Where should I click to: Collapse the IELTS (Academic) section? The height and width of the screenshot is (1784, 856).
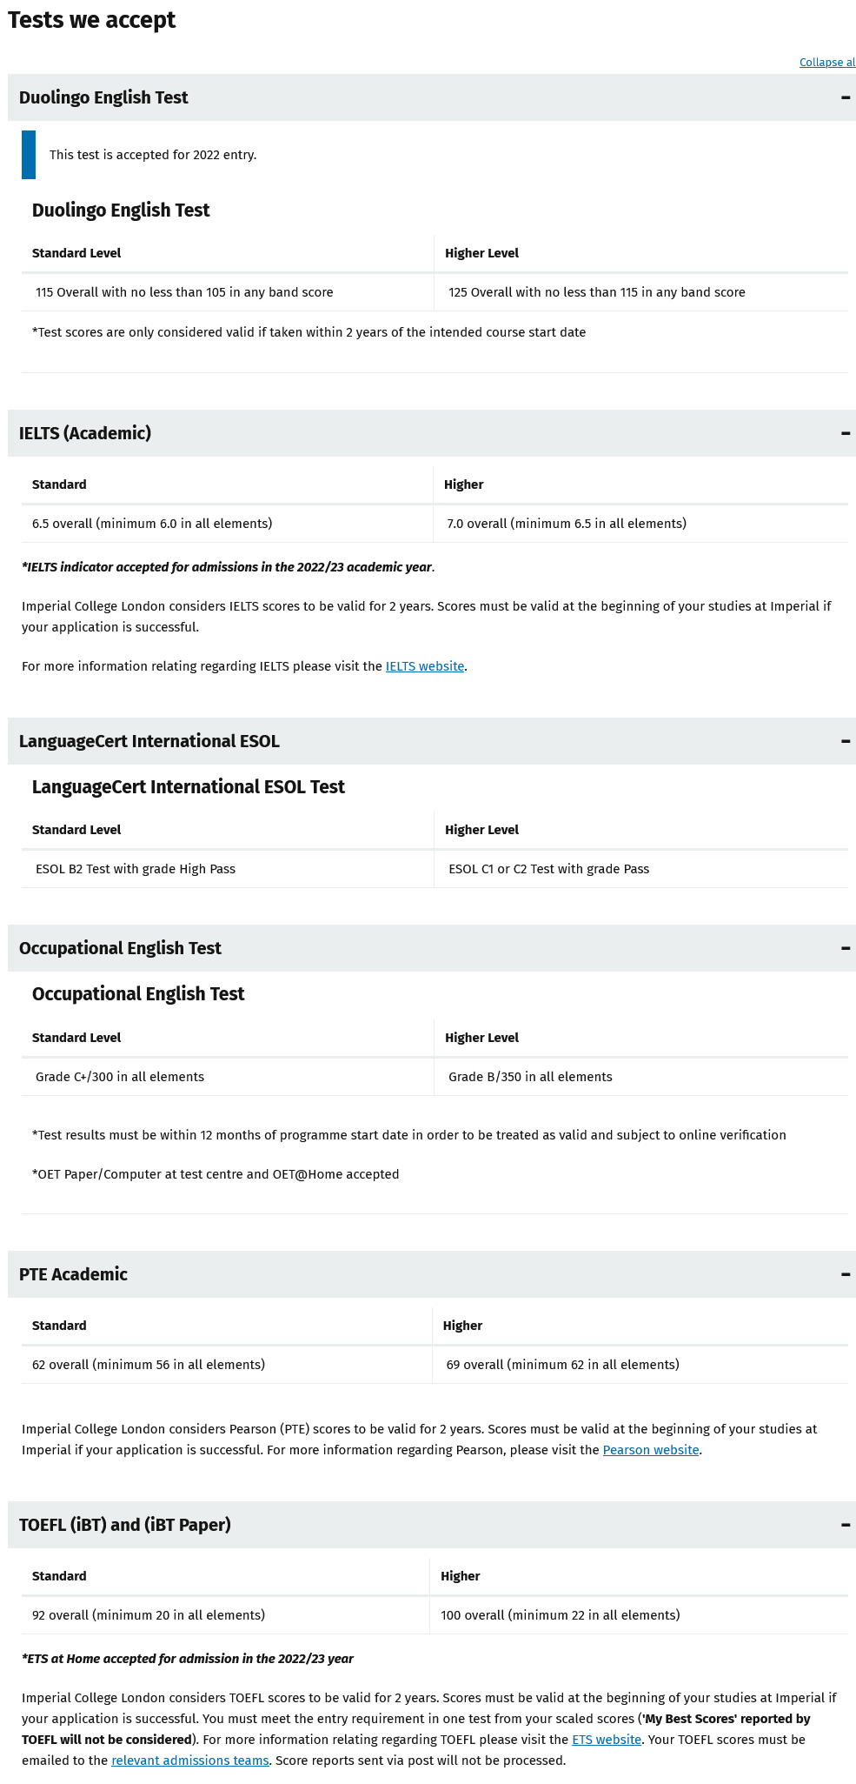click(x=432, y=433)
